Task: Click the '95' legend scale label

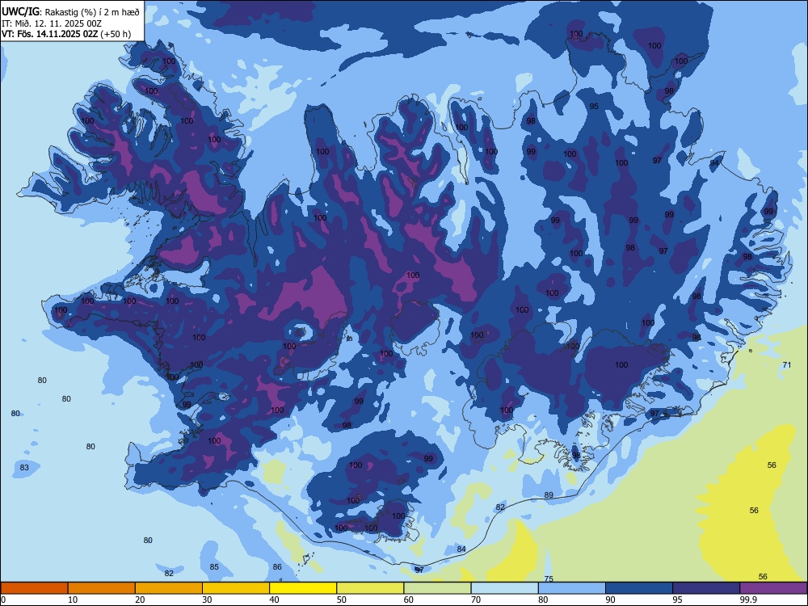Action: click(x=678, y=600)
